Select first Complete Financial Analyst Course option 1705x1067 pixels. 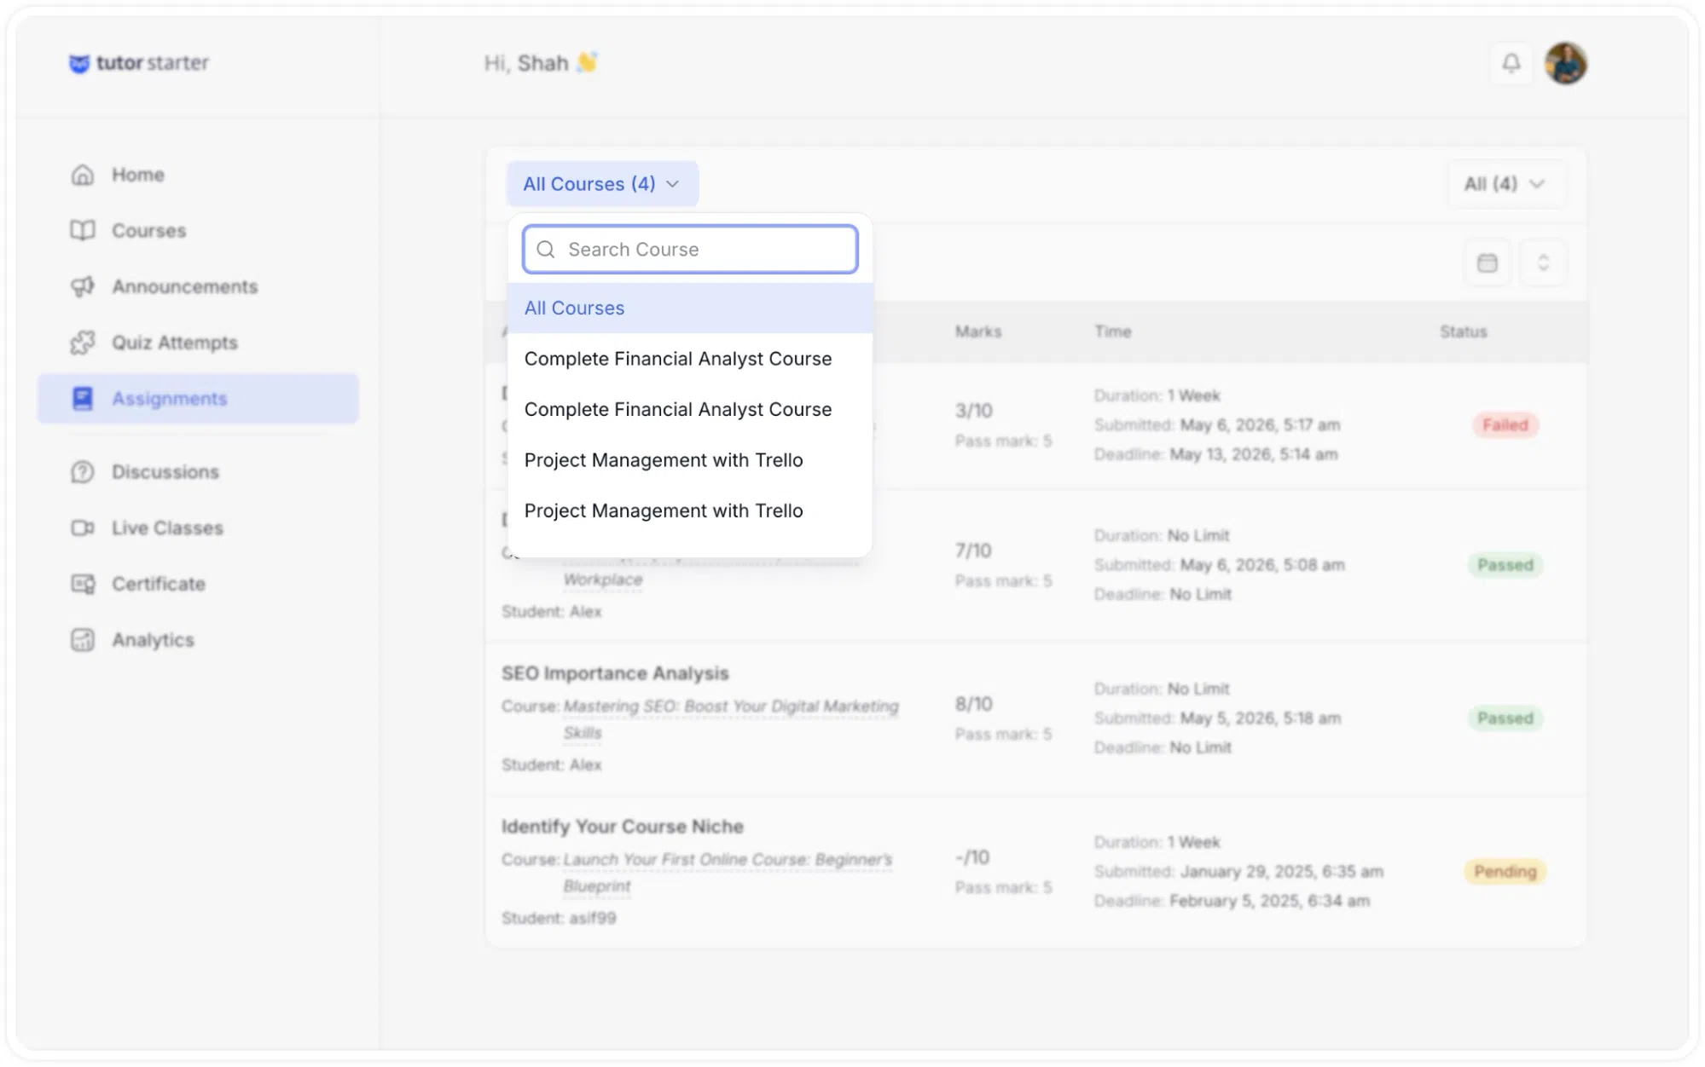(690, 359)
